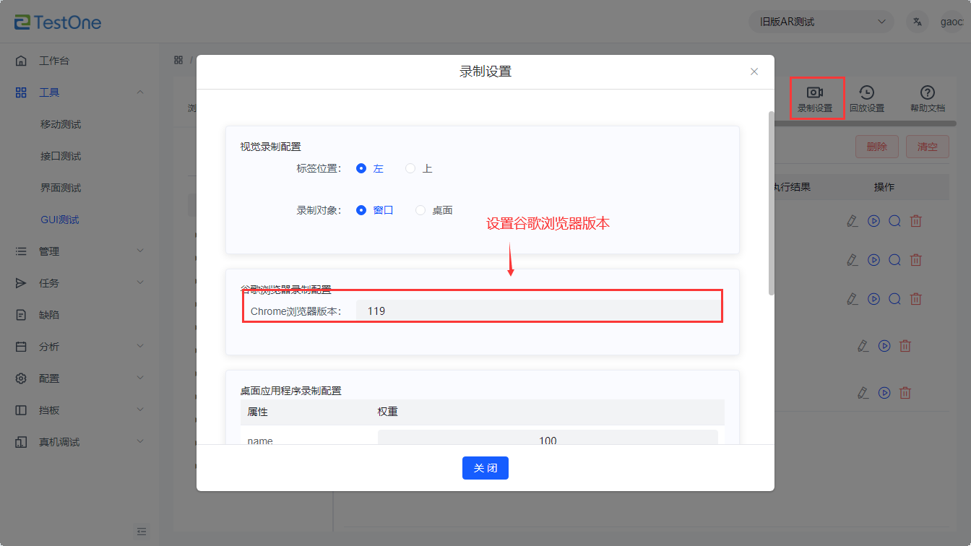The height and width of the screenshot is (546, 971).
Task: Select 桌面 as 录制对象
Action: (x=420, y=210)
